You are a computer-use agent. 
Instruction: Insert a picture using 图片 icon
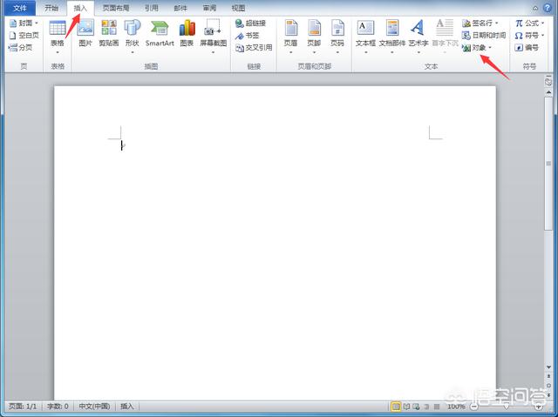(x=85, y=33)
